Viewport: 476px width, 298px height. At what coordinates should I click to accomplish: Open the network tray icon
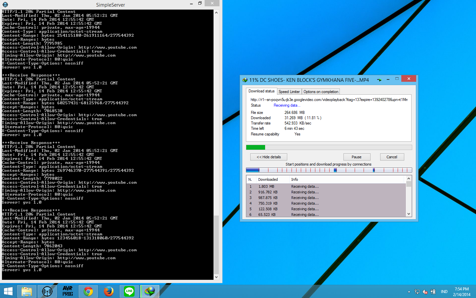pyautogui.click(x=417, y=292)
